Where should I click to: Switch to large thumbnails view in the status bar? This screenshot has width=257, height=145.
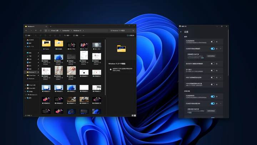[x=135, y=115]
